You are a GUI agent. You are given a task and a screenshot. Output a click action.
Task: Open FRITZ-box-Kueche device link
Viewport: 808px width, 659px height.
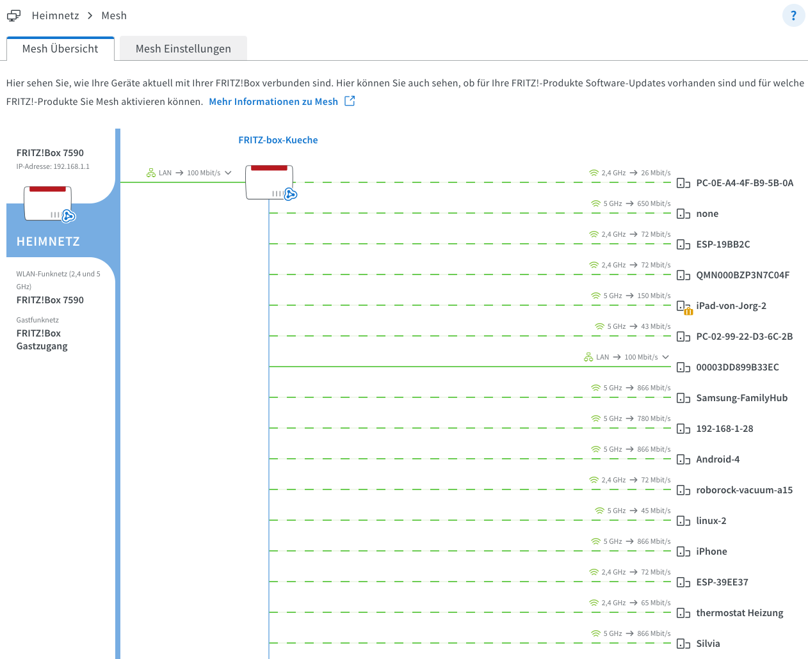coord(278,140)
